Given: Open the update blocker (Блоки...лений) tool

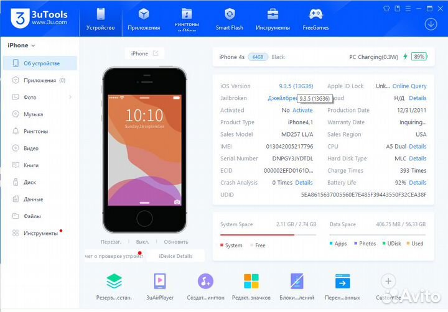Looking at the screenshot, I should click(297, 287).
